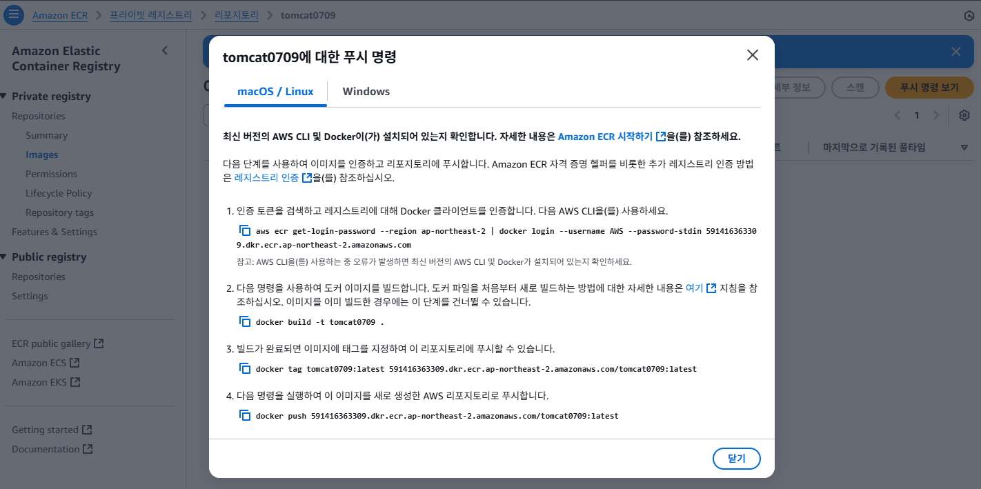Click the 닫기 button
This screenshot has width=981, height=489.
(737, 458)
